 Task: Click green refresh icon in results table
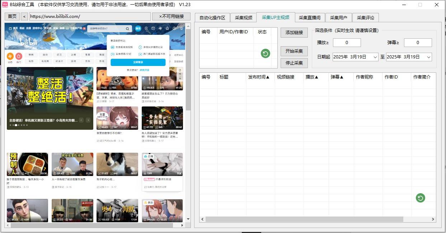pyautogui.click(x=420, y=198)
